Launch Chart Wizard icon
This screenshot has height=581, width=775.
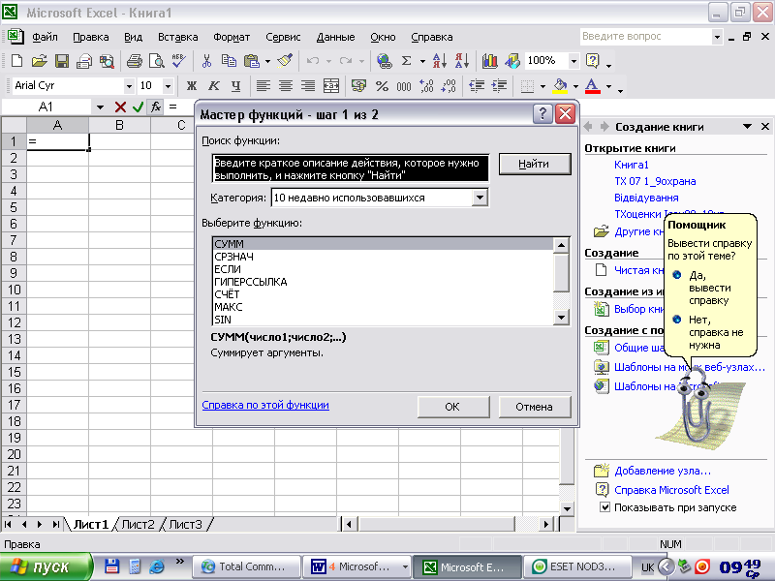(x=490, y=61)
